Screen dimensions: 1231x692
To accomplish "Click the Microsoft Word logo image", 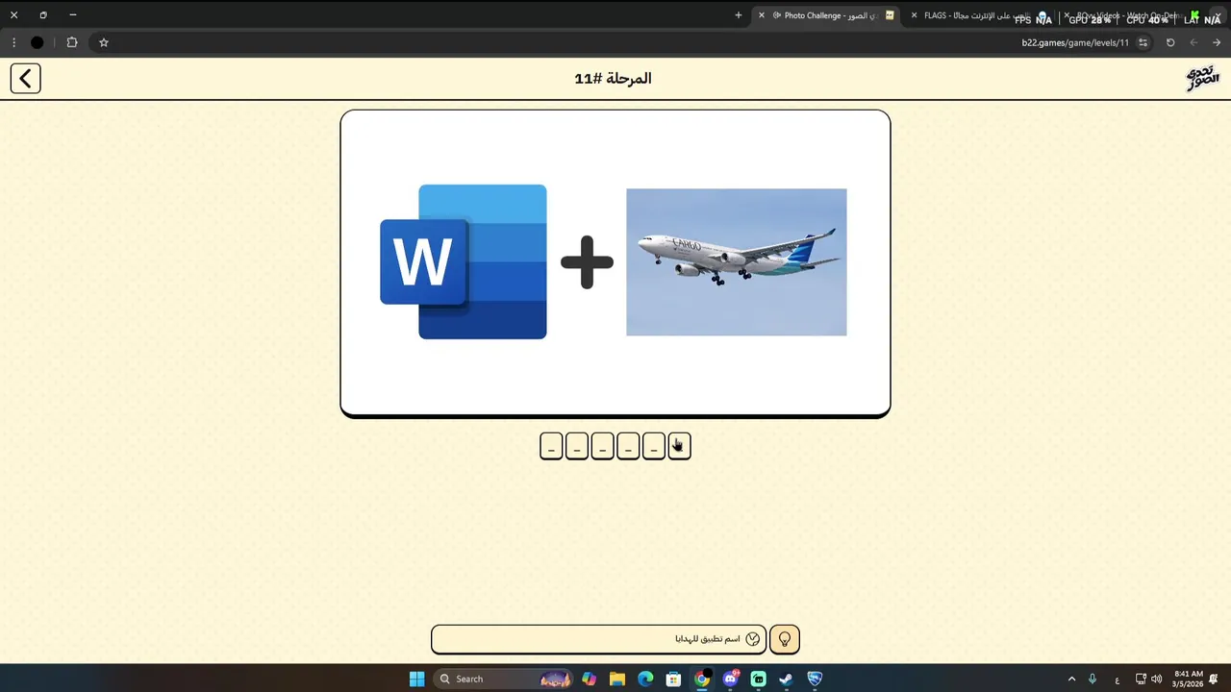I will coord(464,261).
